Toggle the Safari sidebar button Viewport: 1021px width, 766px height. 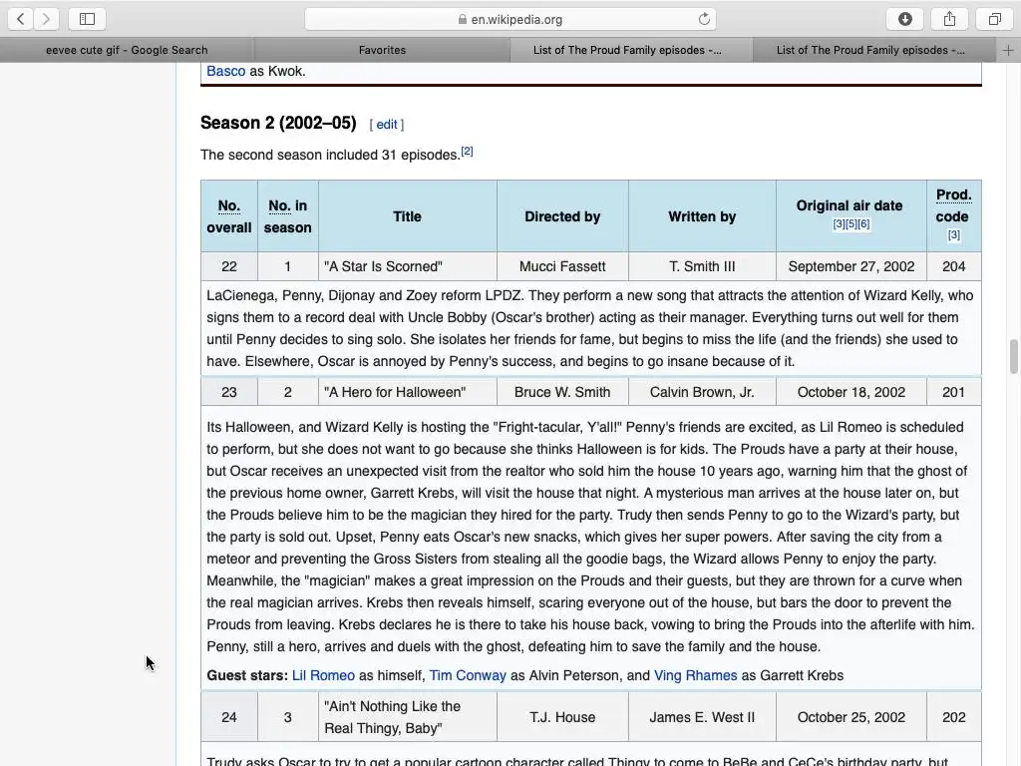coord(88,19)
